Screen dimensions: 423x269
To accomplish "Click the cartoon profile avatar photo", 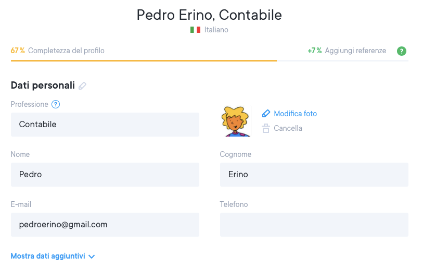I will pyautogui.click(x=236, y=121).
